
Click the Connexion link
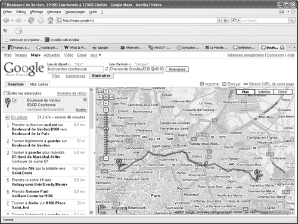(x=275, y=55)
